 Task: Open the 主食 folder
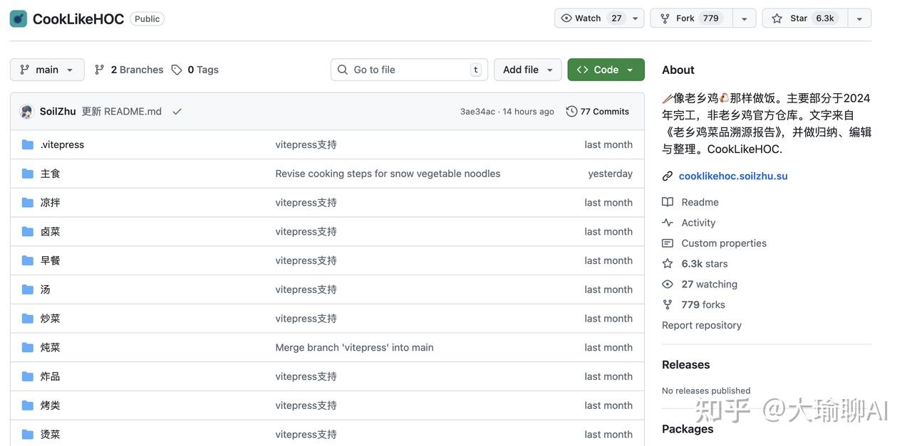point(51,174)
